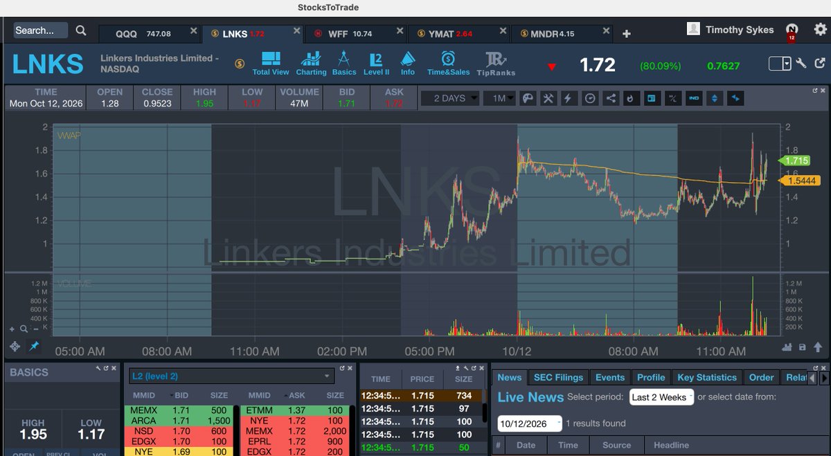The width and height of the screenshot is (831, 456).
Task: Click the ticker Search input field
Action: 41,30
